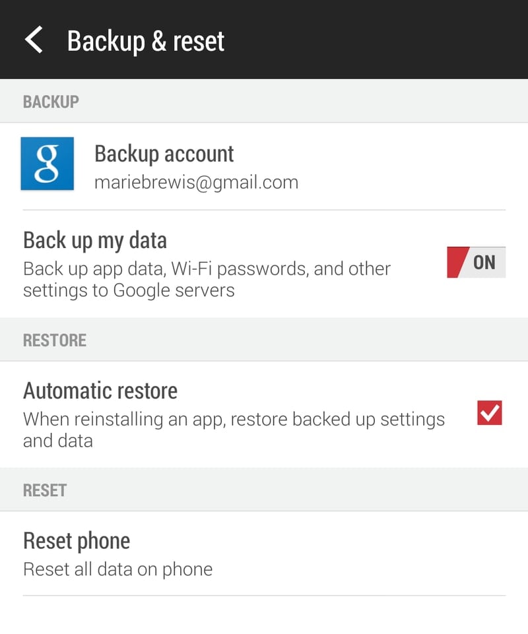
Task: Tap the Google servers backup description
Action: point(207,279)
